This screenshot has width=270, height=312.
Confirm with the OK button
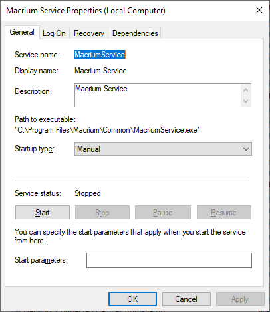pos(132,299)
